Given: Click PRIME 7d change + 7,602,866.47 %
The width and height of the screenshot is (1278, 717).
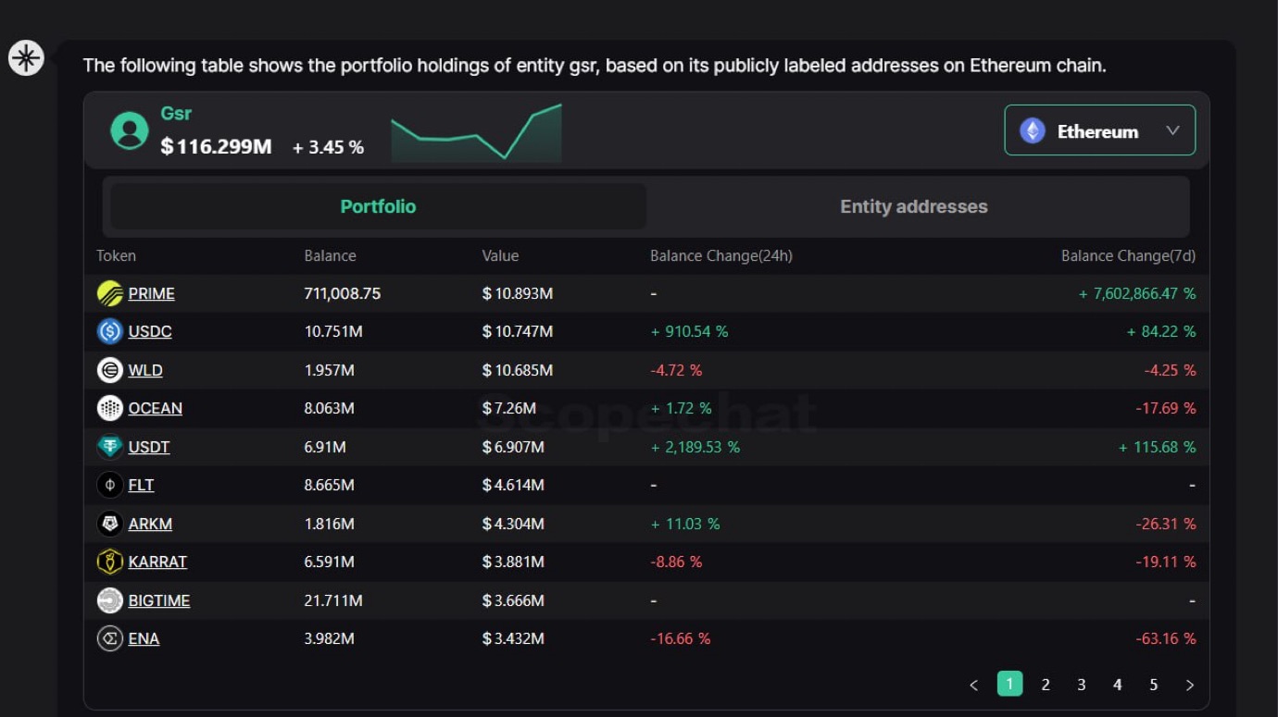Looking at the screenshot, I should [1137, 293].
